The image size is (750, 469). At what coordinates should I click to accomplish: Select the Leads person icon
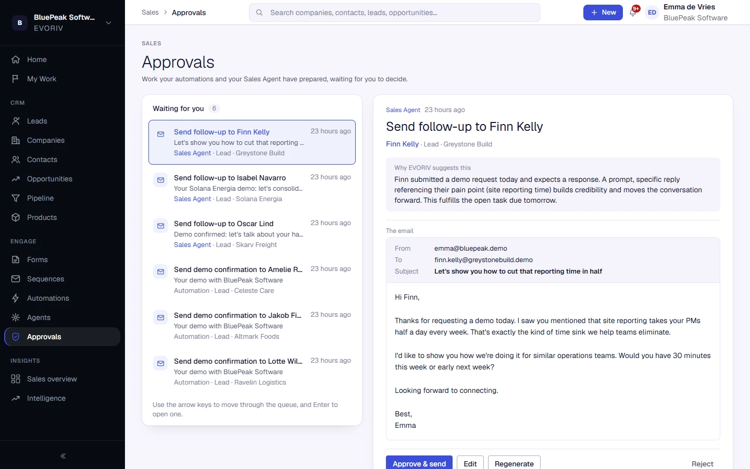[16, 121]
